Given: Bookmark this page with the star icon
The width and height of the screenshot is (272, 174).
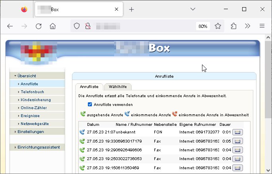Looking at the screenshot, I should click(x=218, y=26).
